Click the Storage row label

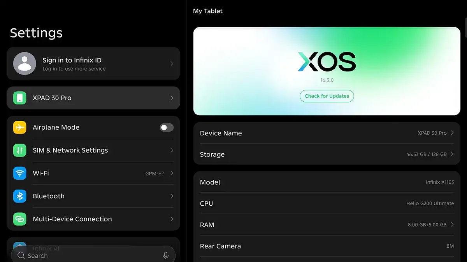point(212,154)
